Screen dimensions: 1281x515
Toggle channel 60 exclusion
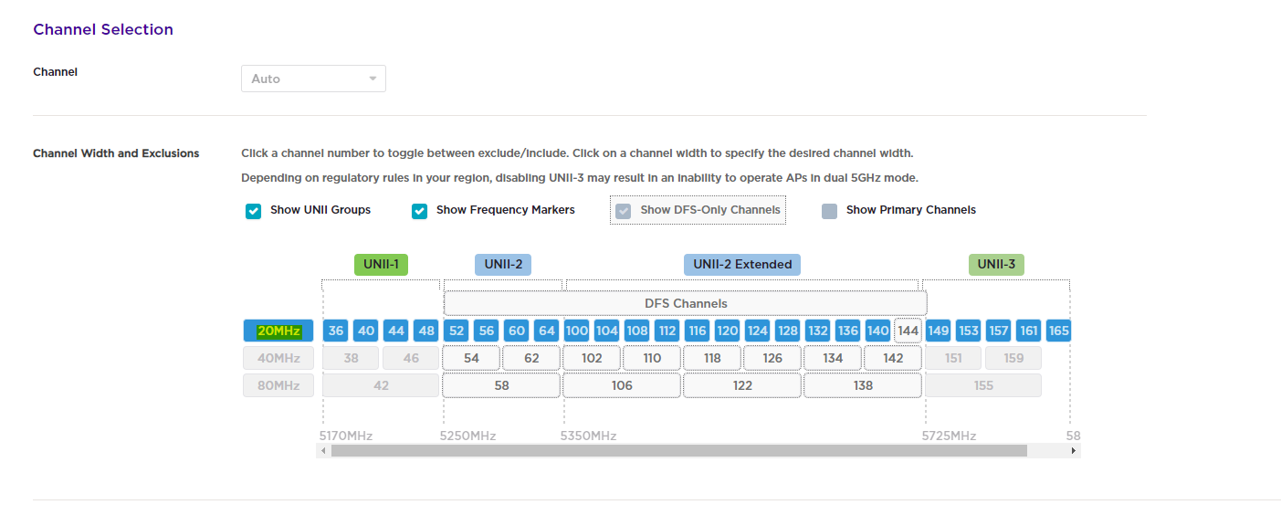click(x=516, y=331)
